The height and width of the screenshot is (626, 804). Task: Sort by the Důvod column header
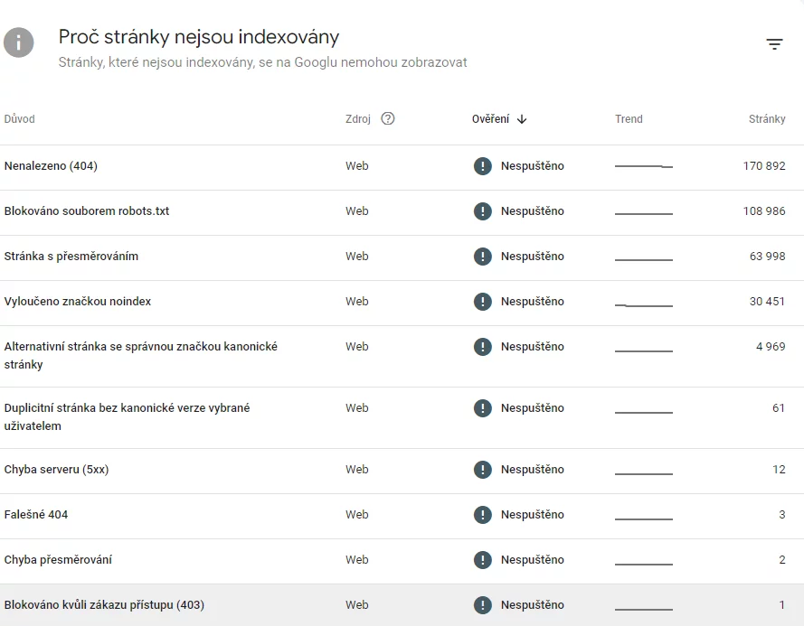(20, 119)
